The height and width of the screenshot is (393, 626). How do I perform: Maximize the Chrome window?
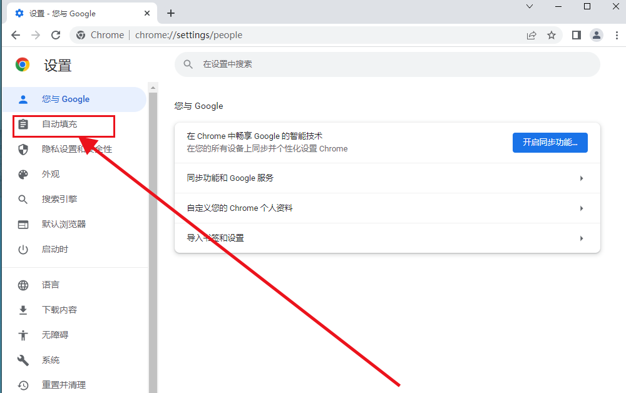[587, 6]
